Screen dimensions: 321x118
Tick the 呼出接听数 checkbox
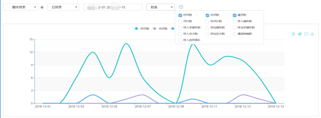pyautogui.click(x=207, y=28)
